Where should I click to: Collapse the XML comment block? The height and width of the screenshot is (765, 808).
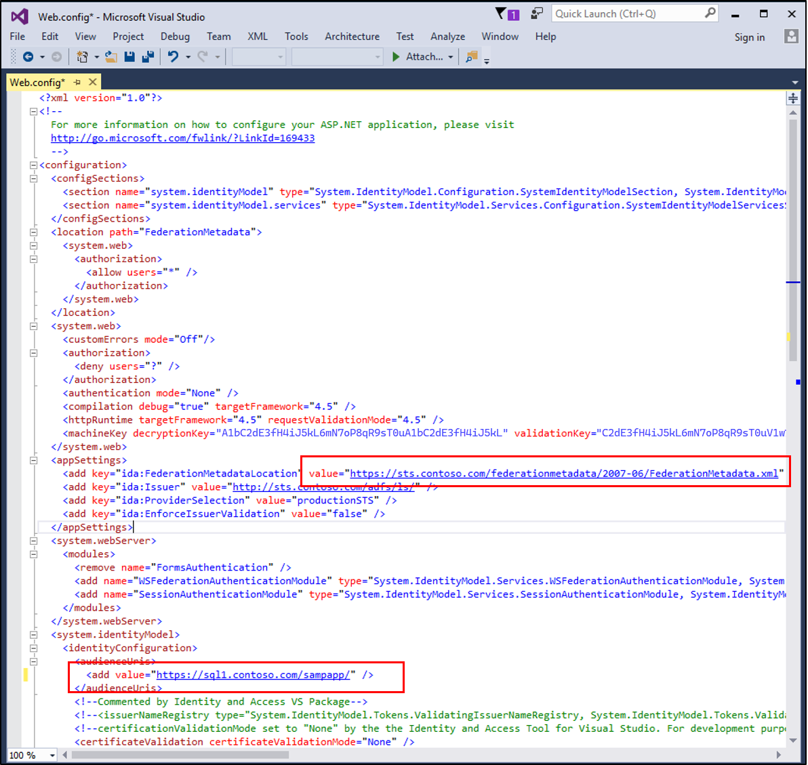point(33,111)
